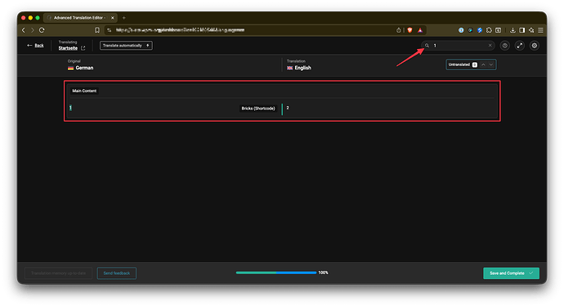Click the translation progress bar
Image resolution: width=564 pixels, height=306 pixels.
276,273
